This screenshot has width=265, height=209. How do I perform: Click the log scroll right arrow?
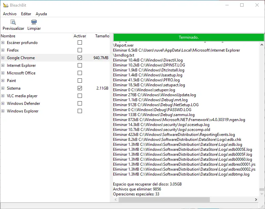(256, 199)
